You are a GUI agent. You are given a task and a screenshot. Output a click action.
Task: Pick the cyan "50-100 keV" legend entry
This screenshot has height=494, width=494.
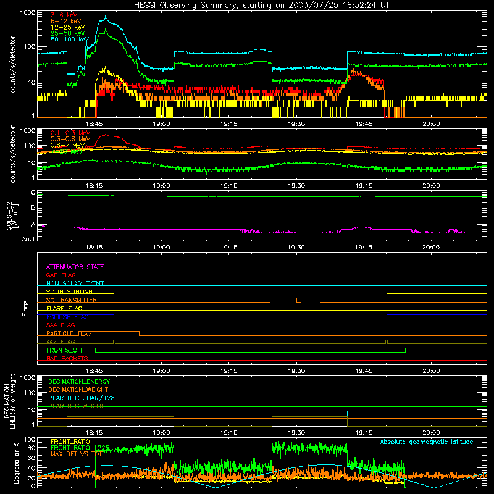coord(70,40)
